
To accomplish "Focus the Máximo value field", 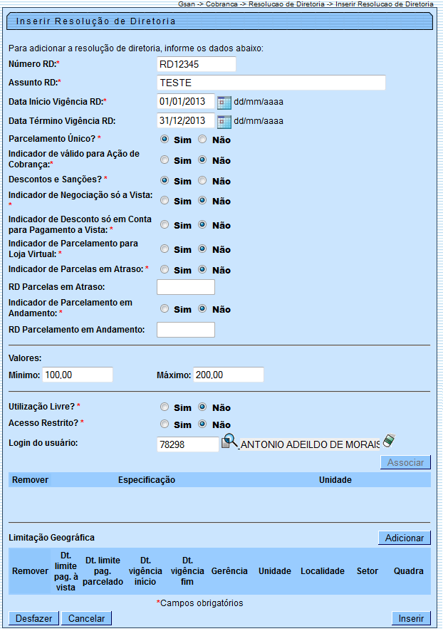I will click(x=228, y=375).
